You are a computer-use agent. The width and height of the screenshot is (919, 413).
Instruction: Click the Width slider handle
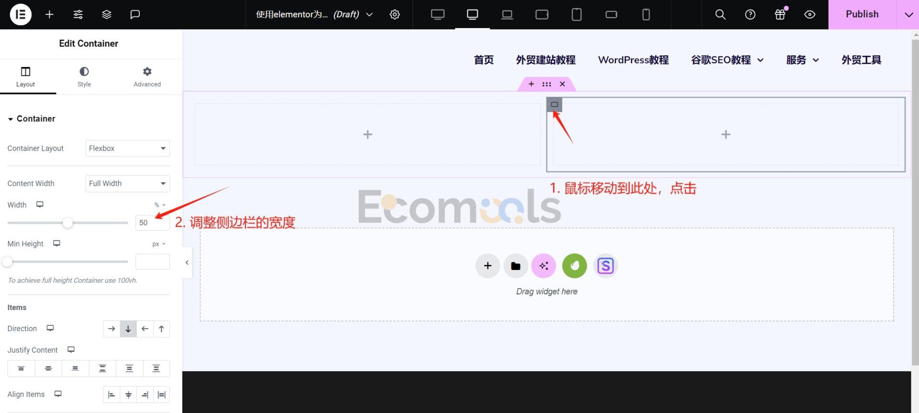[x=67, y=223]
